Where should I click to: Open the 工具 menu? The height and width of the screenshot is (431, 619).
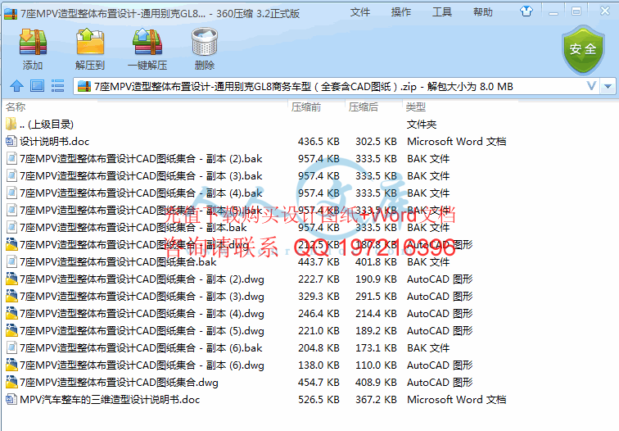(x=442, y=12)
